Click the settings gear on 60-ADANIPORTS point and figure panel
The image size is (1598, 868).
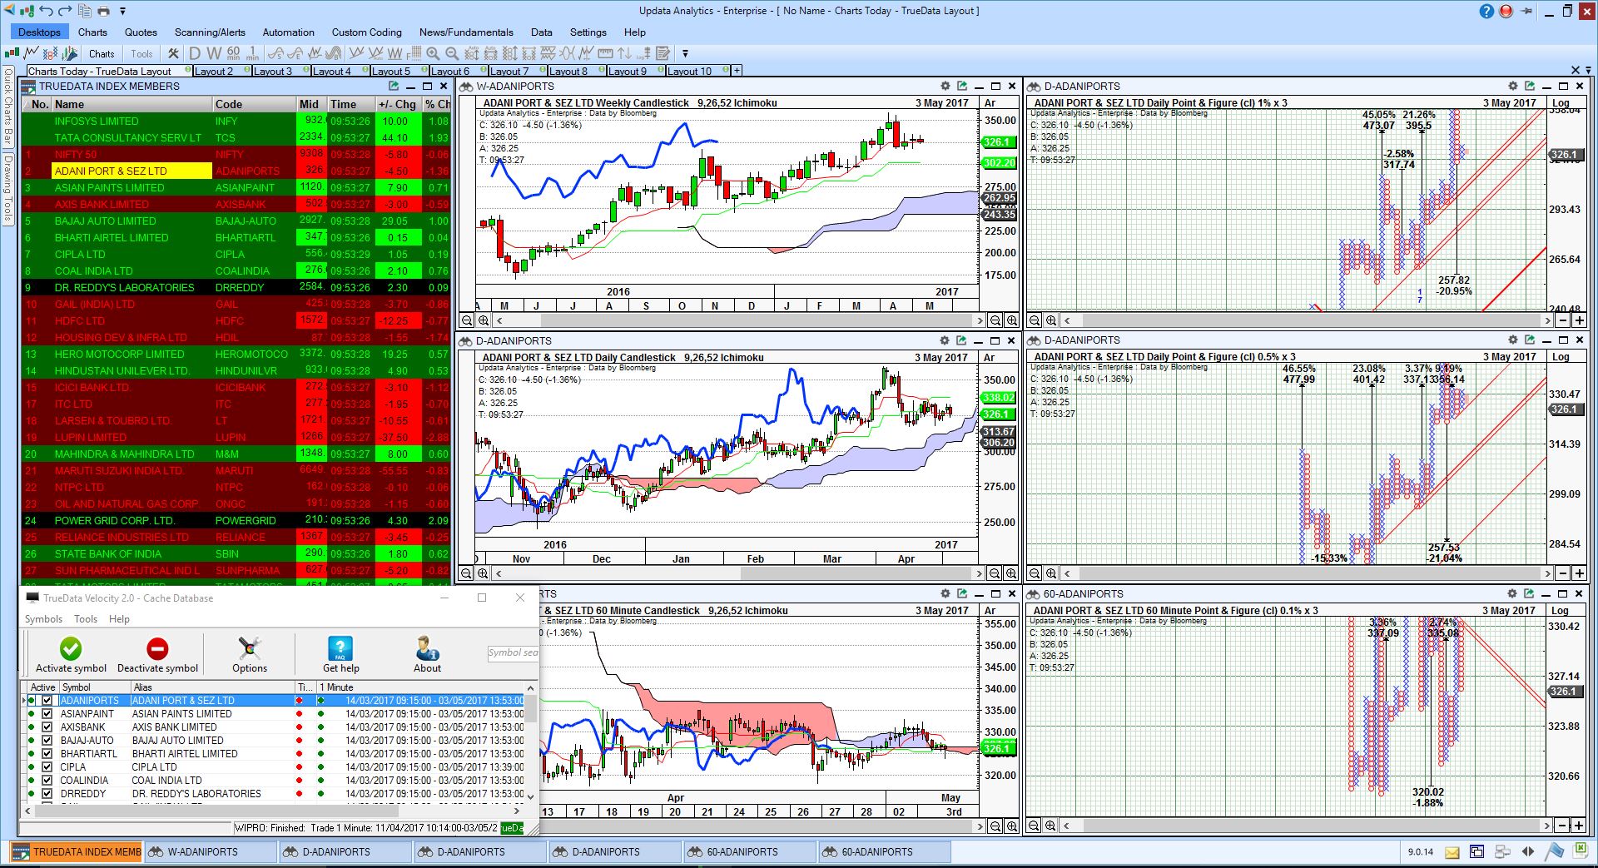pos(1512,593)
